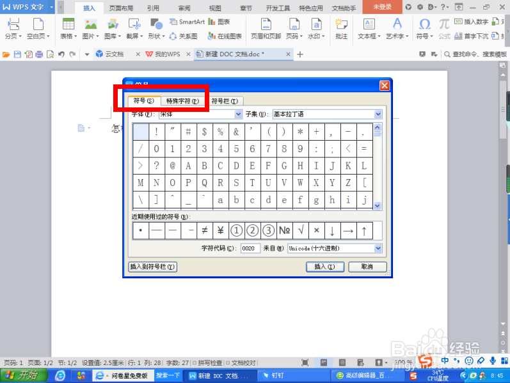
Task: Pick recent symbol ¥
Action: point(220,231)
